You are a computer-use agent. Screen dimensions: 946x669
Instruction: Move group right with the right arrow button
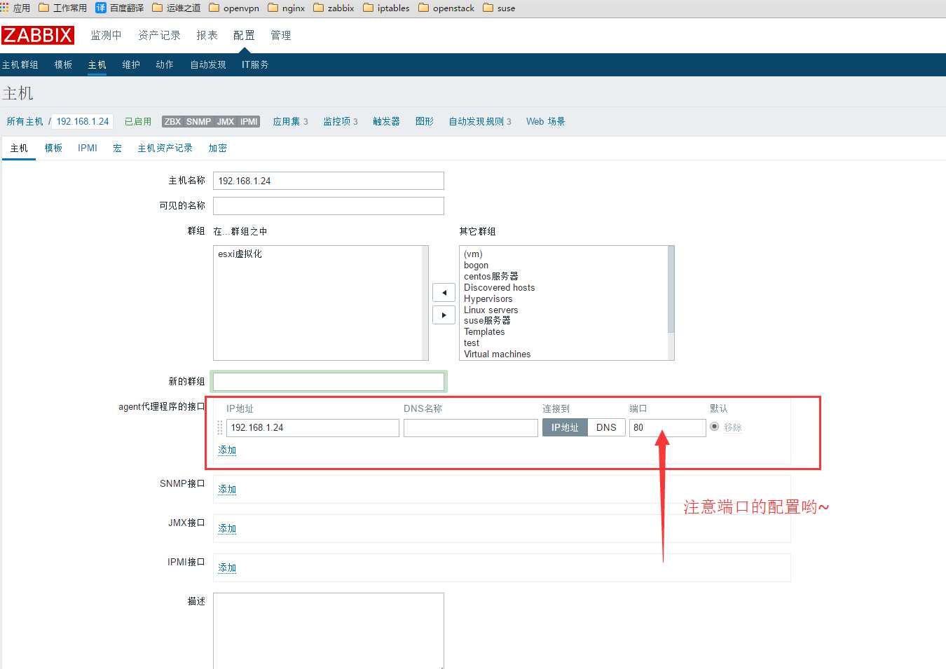pyautogui.click(x=444, y=315)
